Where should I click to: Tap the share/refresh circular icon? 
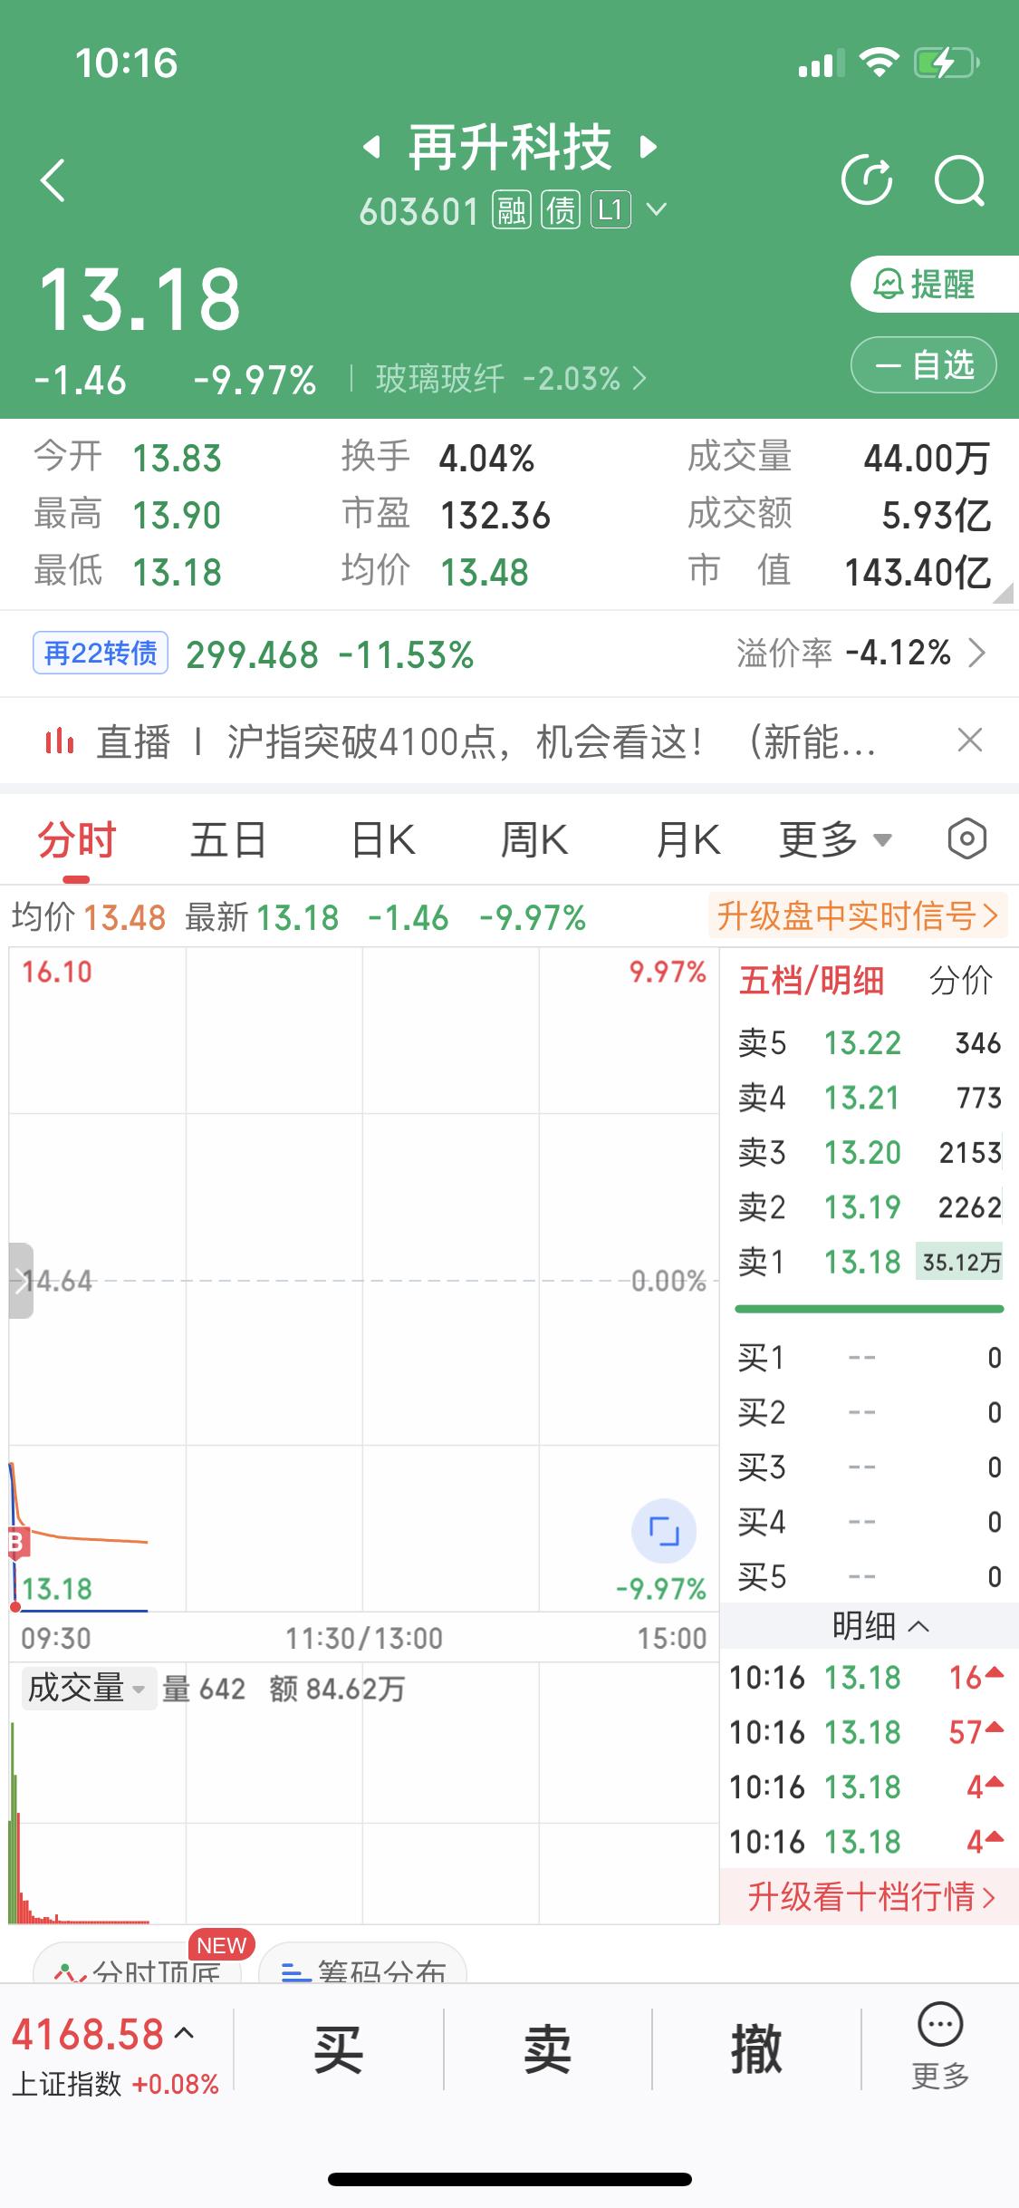click(867, 179)
